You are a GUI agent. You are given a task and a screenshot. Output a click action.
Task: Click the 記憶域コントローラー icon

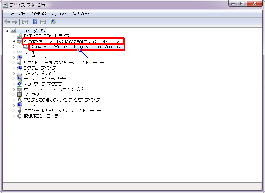(20, 116)
